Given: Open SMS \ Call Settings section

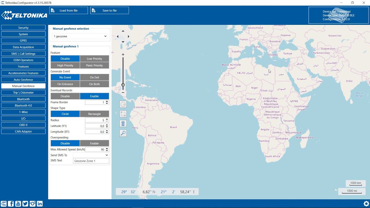Looking at the screenshot, I should (x=23, y=53).
